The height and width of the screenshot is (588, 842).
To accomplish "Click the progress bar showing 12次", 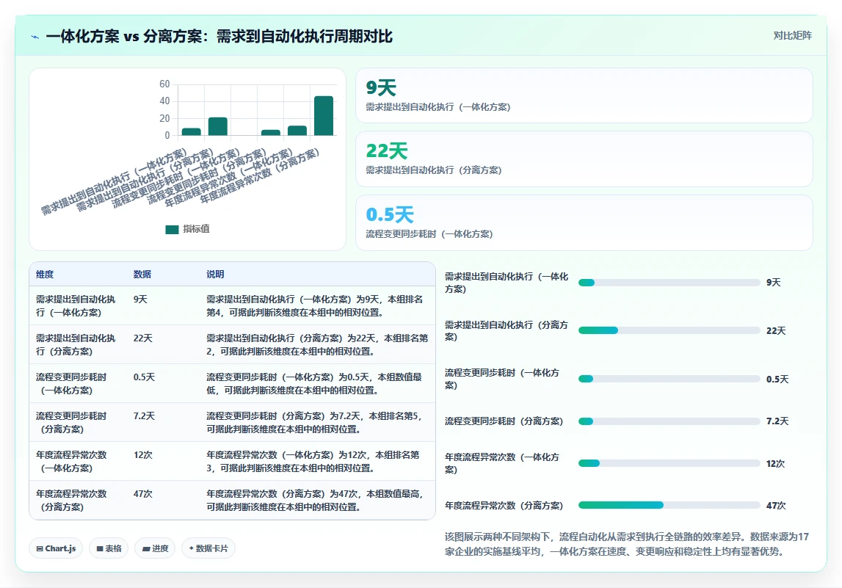I will point(669,463).
